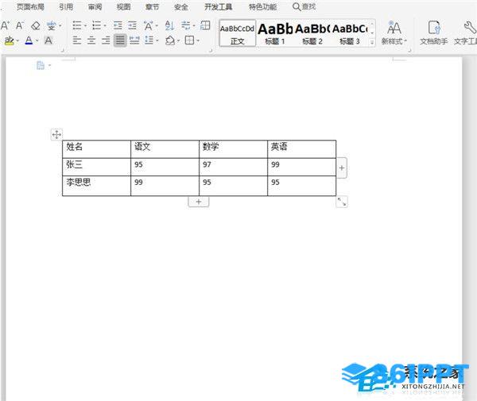Toggle character shading (gray A)
Image resolution: width=477 pixels, height=401 pixels.
48,40
